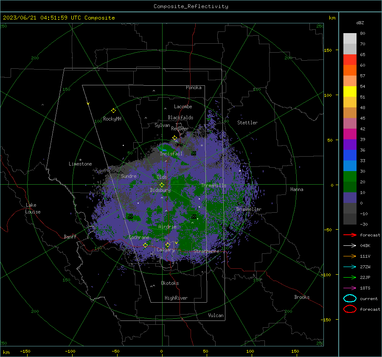Select the Airdrie label
Image resolution: width=382 pixels, height=357 pixels.
coord(167,227)
